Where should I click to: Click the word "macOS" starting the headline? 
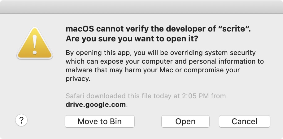(80, 29)
